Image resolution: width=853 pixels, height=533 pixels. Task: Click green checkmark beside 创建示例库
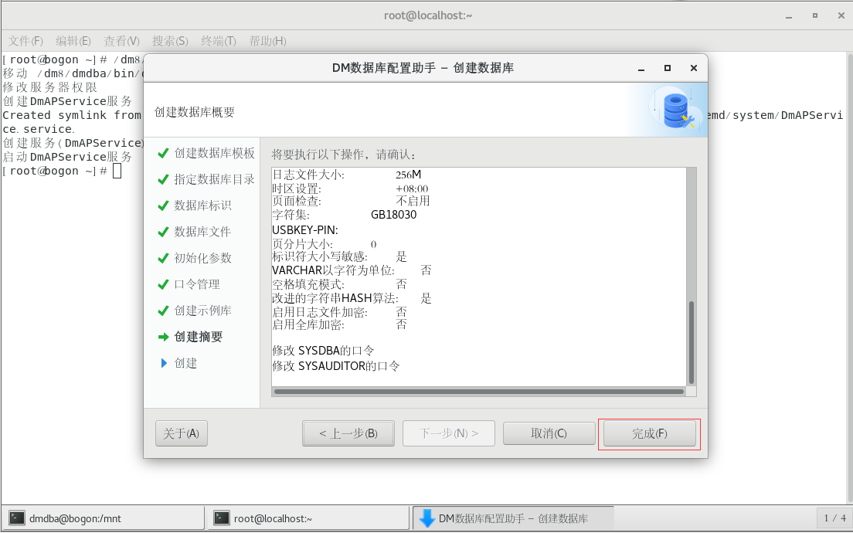163,311
